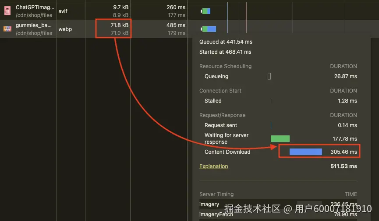
Task: Click the 26.87 ms queueing duration
Action: pos(345,76)
